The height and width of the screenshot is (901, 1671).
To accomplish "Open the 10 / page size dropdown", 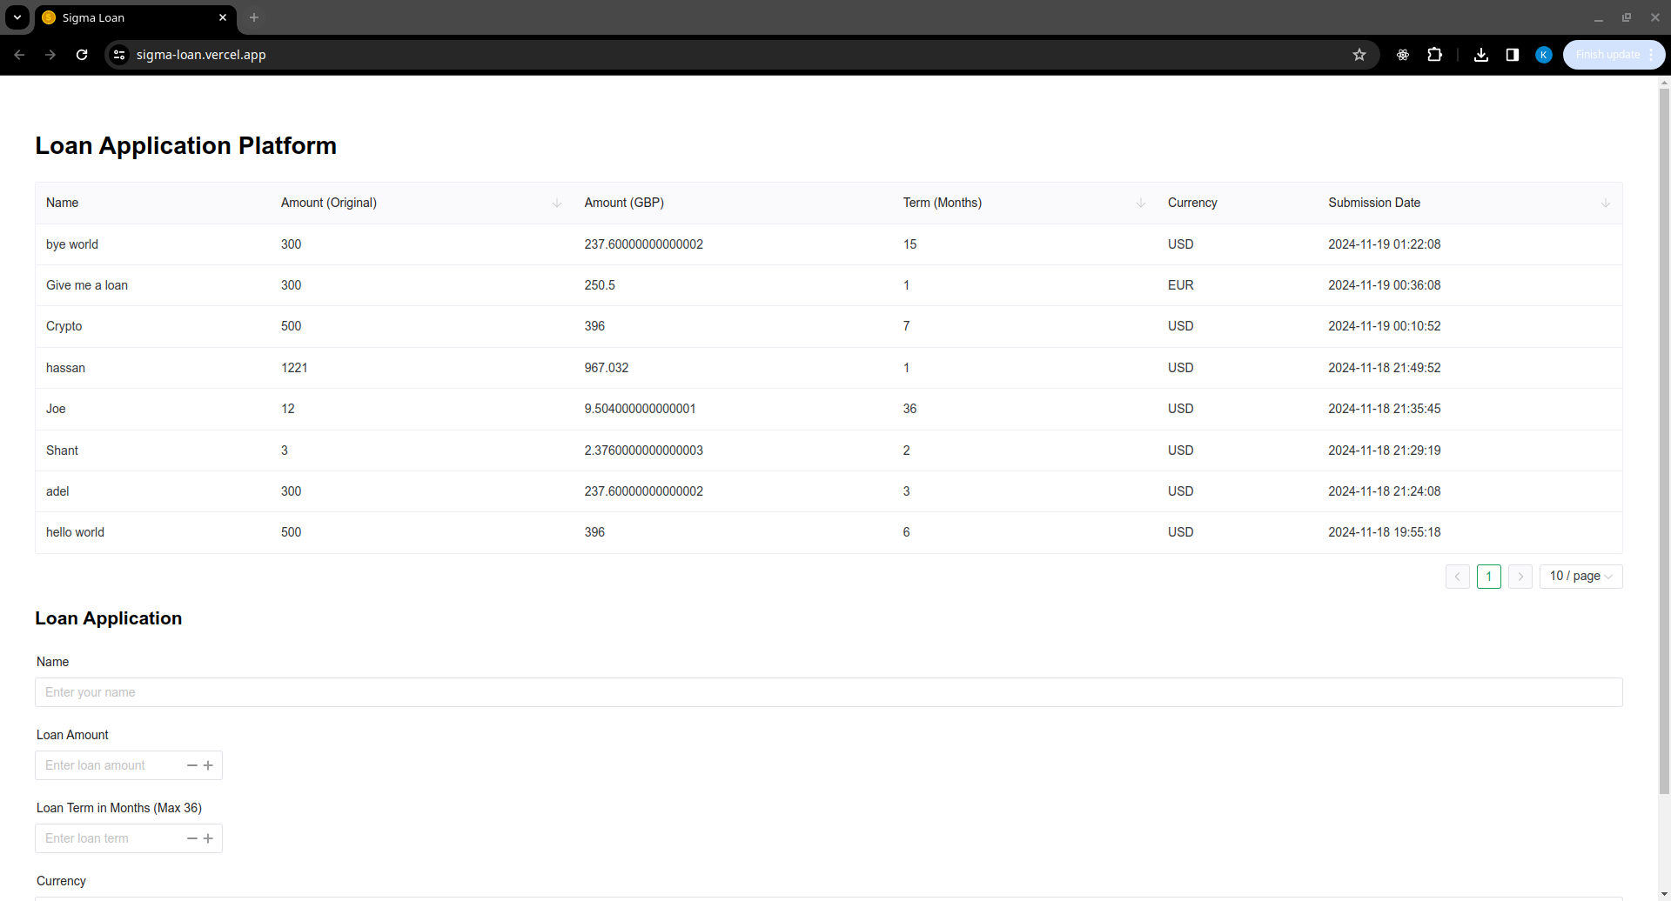I will [x=1581, y=577].
